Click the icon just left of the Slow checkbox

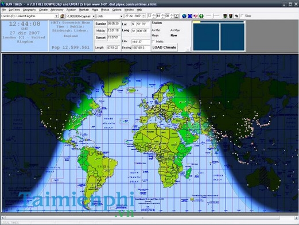point(236,16)
